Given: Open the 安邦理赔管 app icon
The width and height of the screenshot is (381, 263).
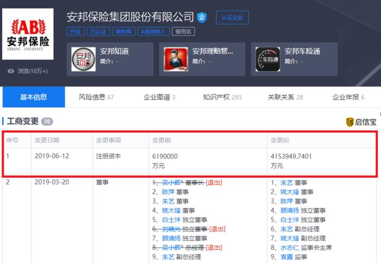Looking at the screenshot, I should (x=176, y=59).
